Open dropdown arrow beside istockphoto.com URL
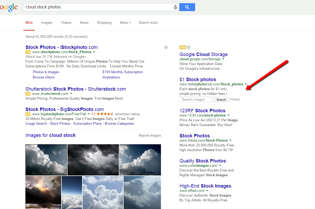 (94, 52)
